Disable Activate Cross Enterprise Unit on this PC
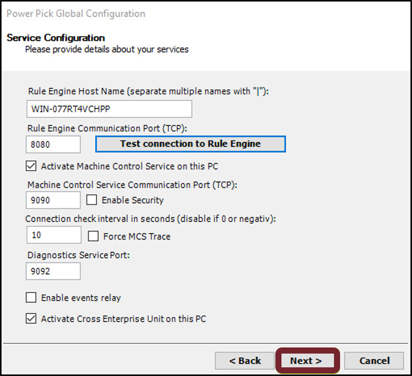The image size is (412, 376). click(x=31, y=319)
